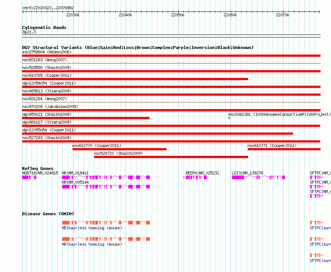Click the chr8:22020323..22076982 coordinates text

tap(48, 8)
